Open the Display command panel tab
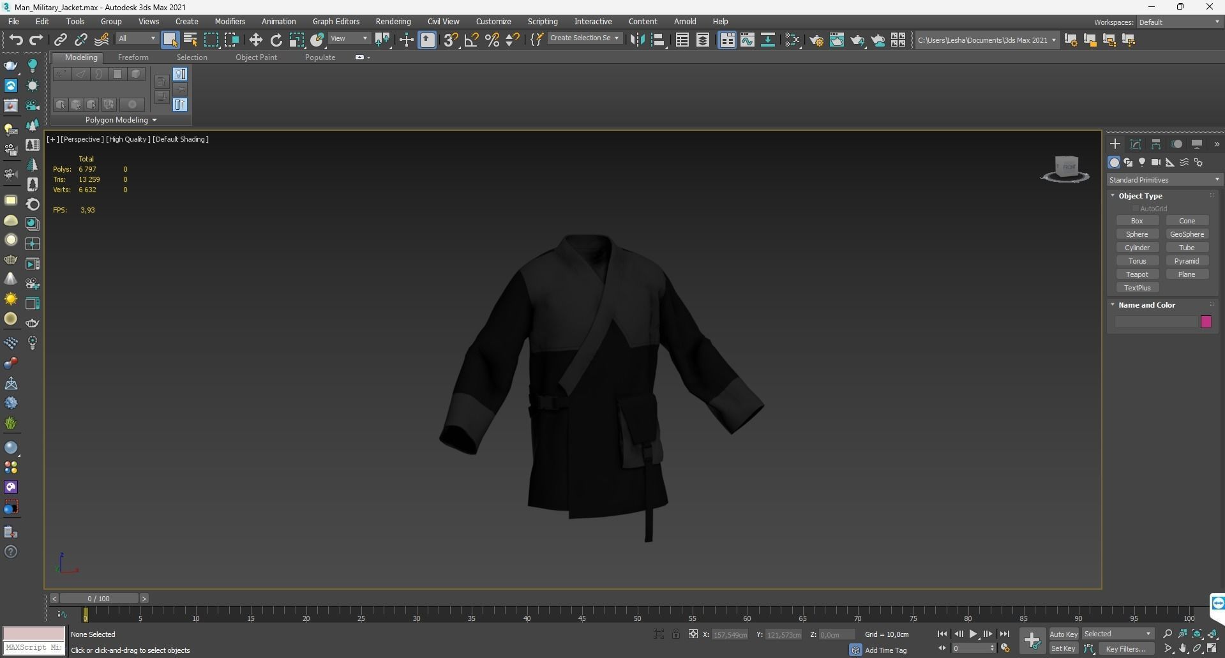Image resolution: width=1225 pixels, height=658 pixels. pos(1197,144)
